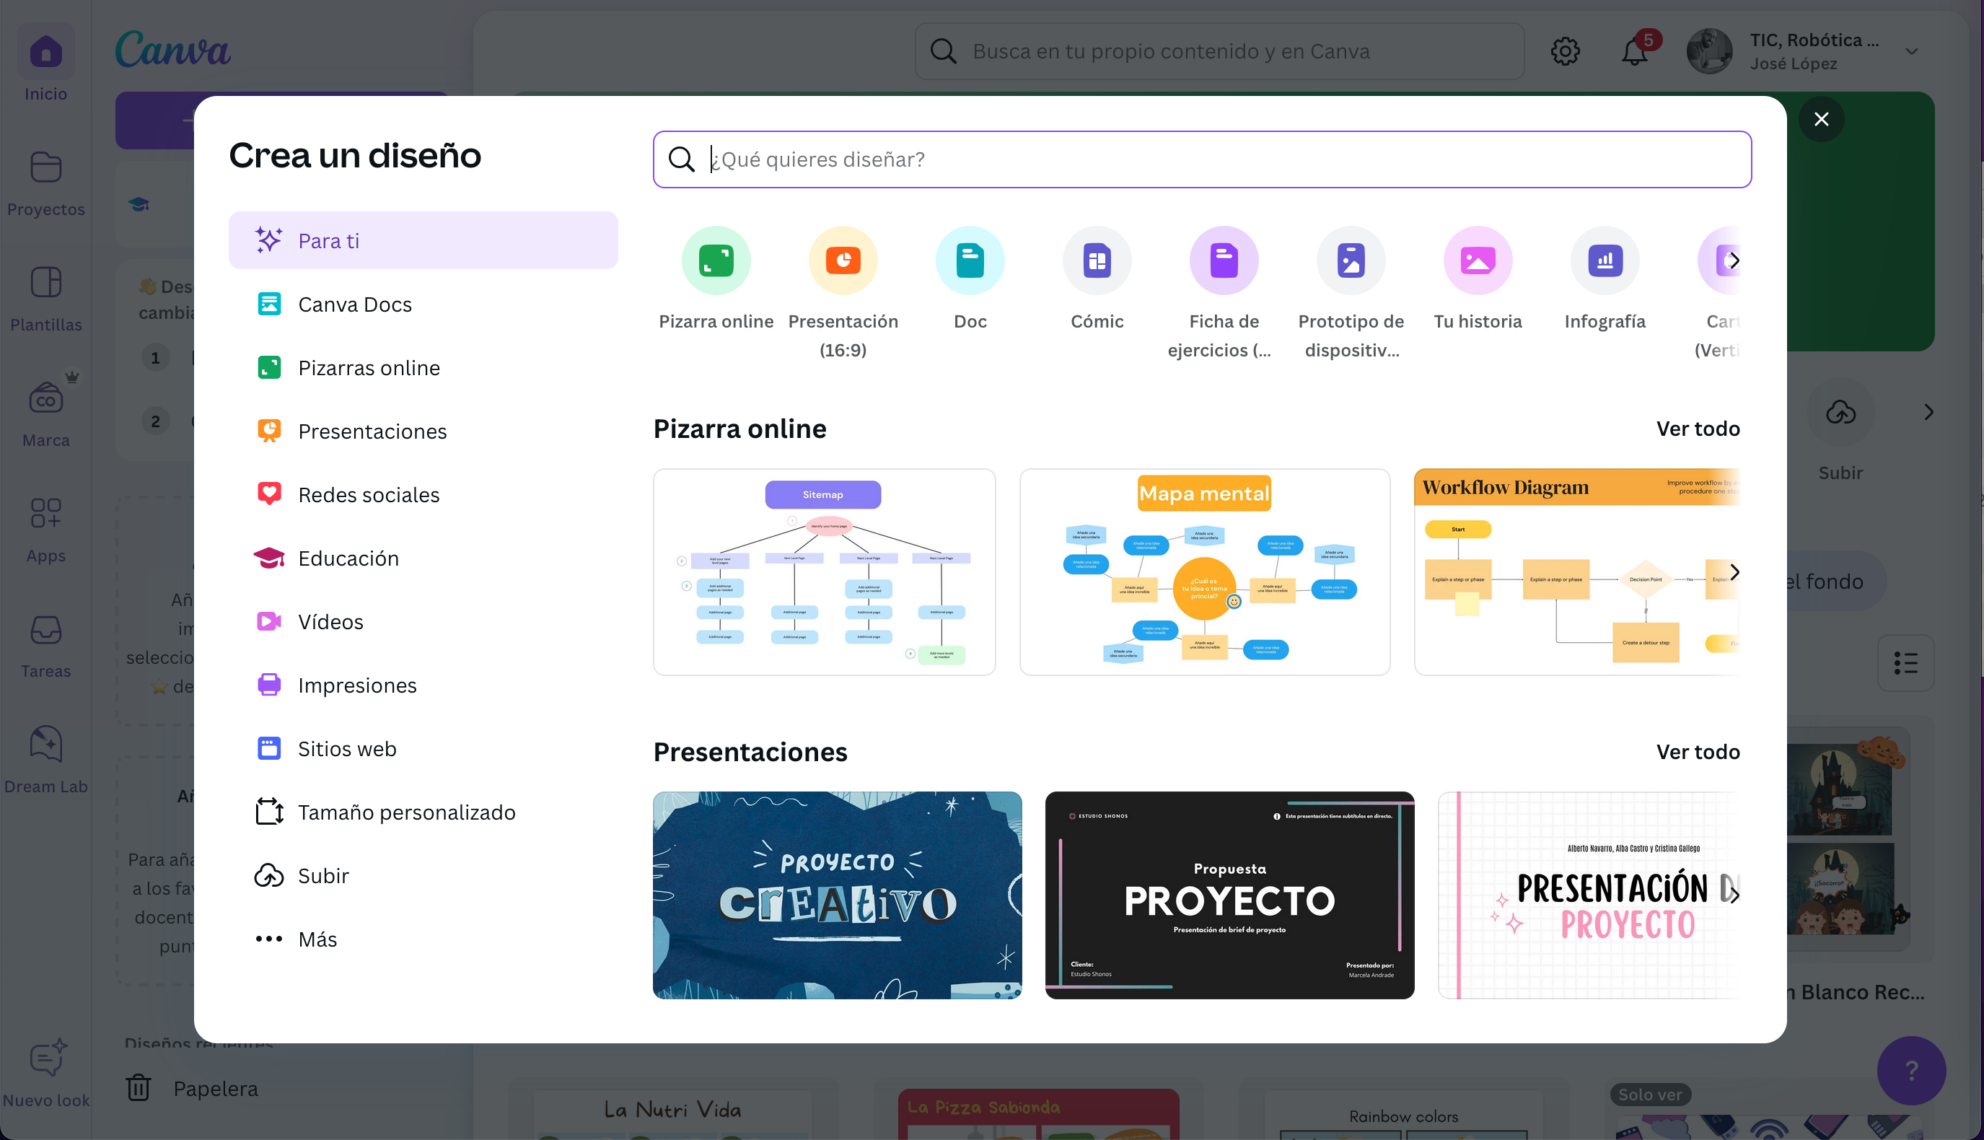Image resolution: width=1984 pixels, height=1140 pixels.
Task: Open Dream Lab from the sidebar
Action: point(45,754)
